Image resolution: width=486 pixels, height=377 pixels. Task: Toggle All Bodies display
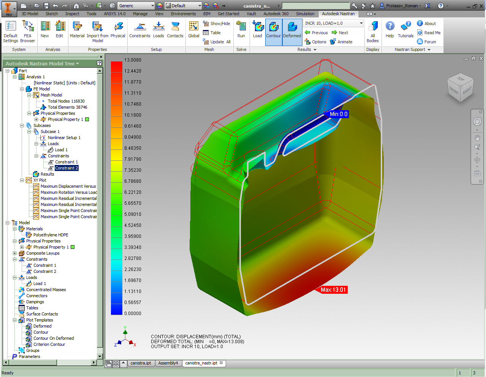click(x=373, y=32)
